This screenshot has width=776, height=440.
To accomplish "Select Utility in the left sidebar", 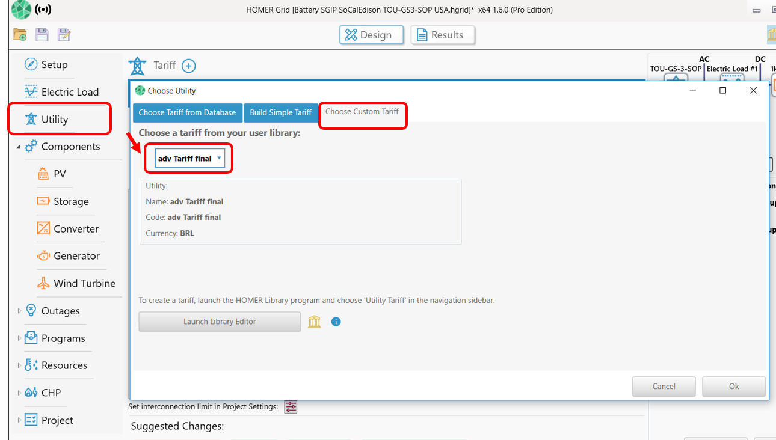I will click(54, 120).
